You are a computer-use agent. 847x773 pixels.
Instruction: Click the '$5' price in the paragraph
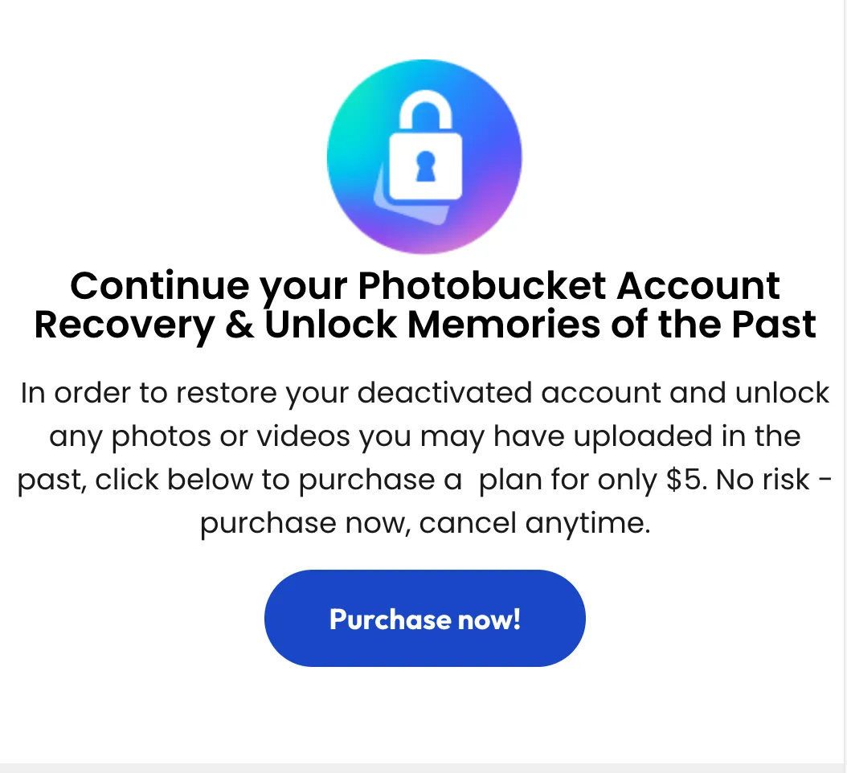point(685,479)
